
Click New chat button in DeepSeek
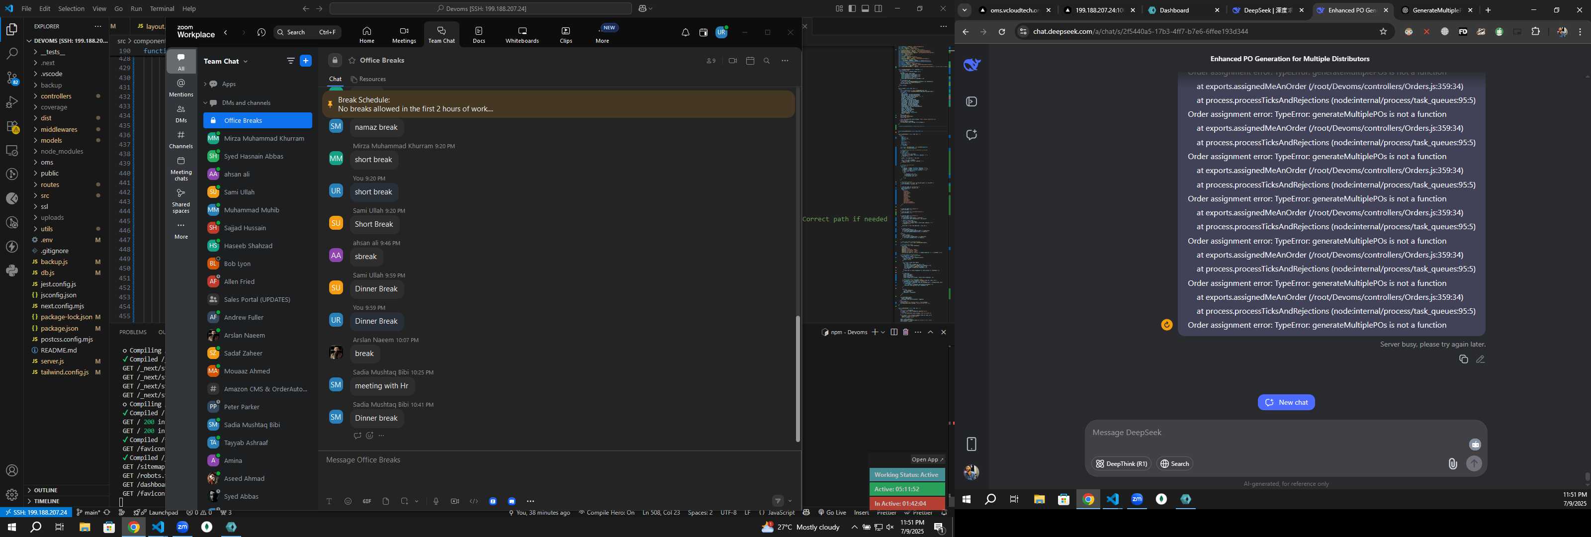[1286, 402]
